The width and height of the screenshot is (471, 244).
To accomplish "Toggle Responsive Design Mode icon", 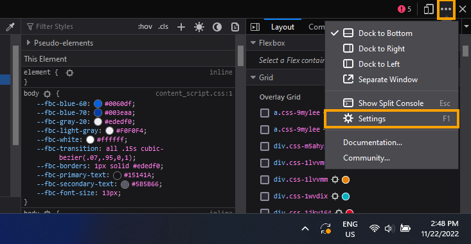I will point(429,9).
